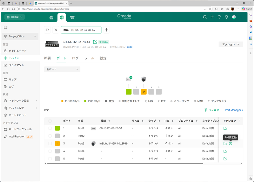Open the 詳細 device details link
Screen dimensions: 254x182
coord(130,47)
